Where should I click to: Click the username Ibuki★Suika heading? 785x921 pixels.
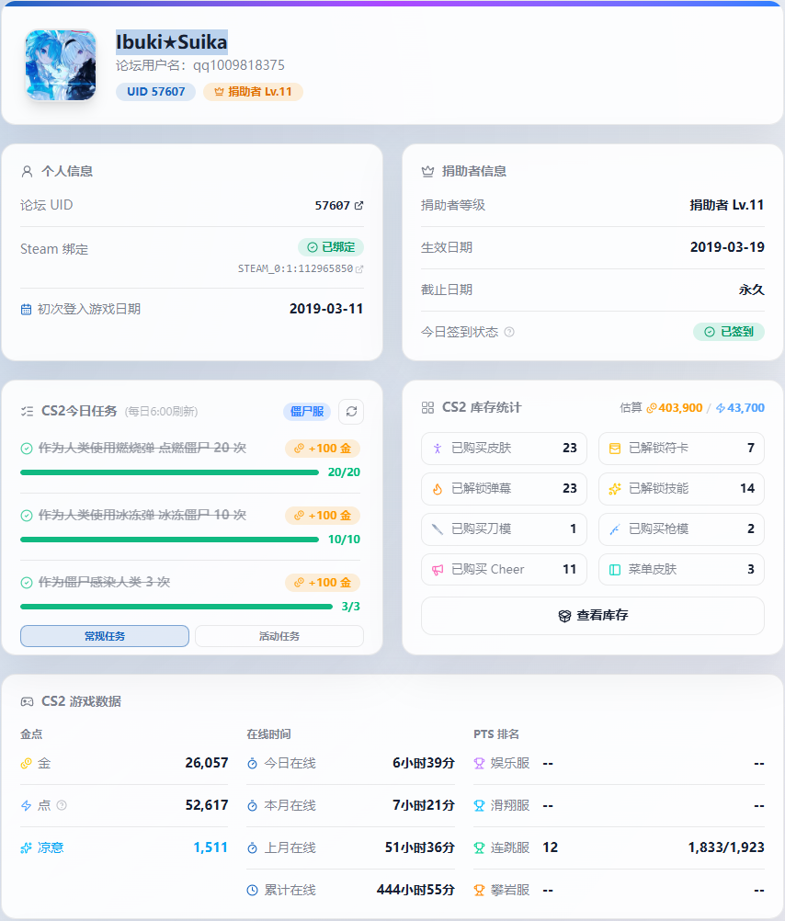172,42
